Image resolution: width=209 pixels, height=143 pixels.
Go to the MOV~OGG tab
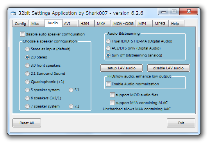point(123,24)
